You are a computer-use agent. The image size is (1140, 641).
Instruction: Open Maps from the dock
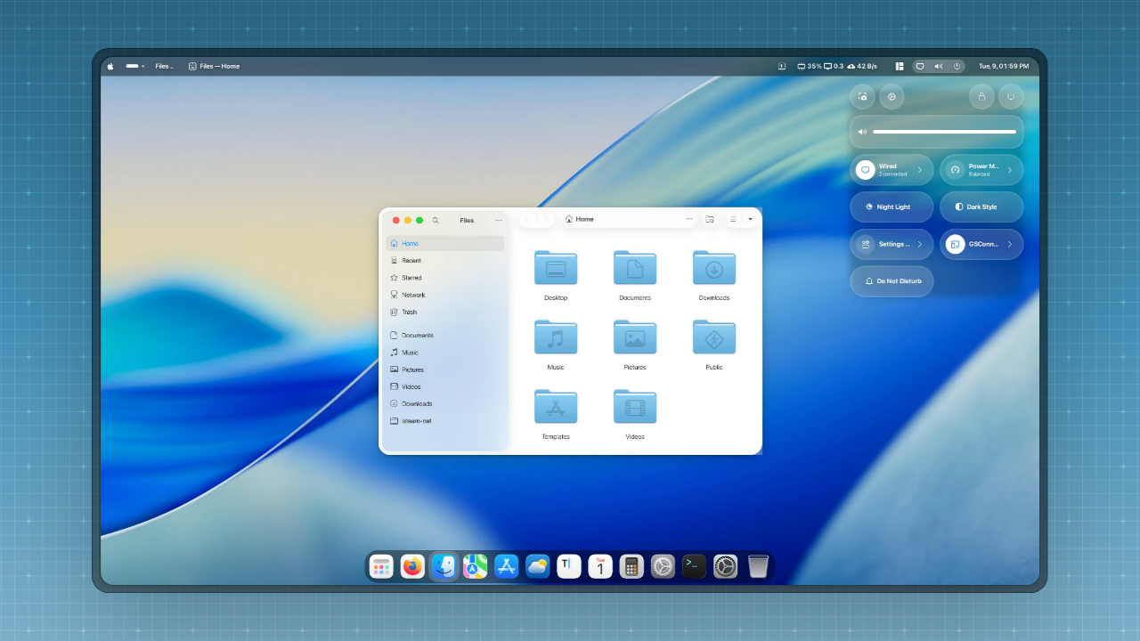coord(475,566)
